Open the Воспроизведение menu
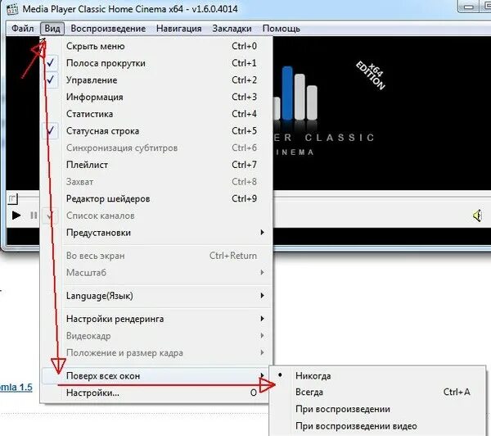Screen dimensions: 491x436 click(108, 29)
